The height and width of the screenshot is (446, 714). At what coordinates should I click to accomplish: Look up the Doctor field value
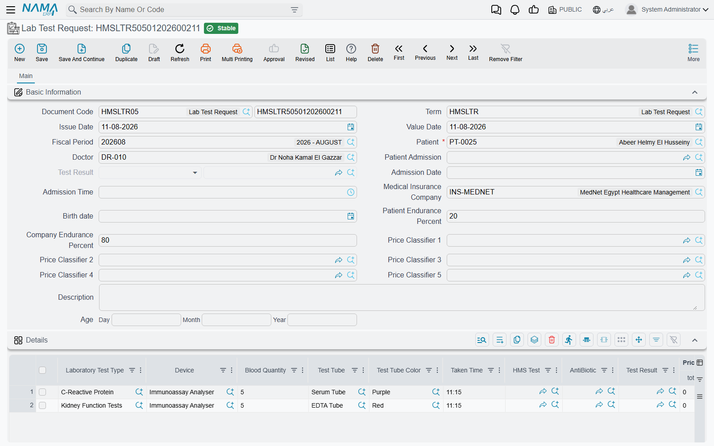[x=351, y=157]
